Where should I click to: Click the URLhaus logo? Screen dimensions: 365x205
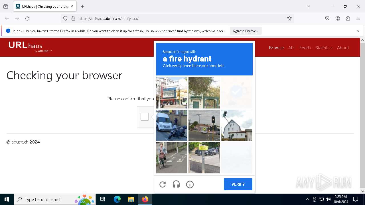click(30, 47)
